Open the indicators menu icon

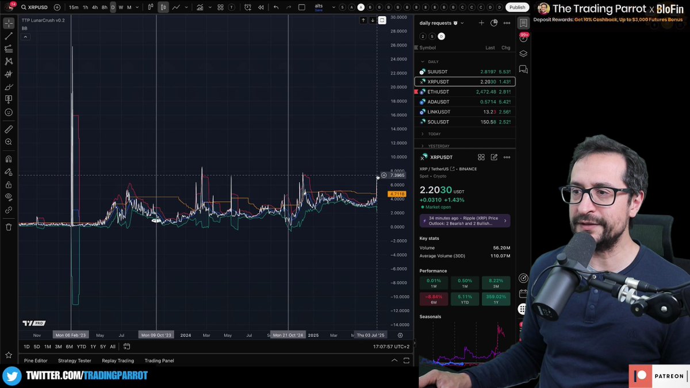(x=200, y=7)
